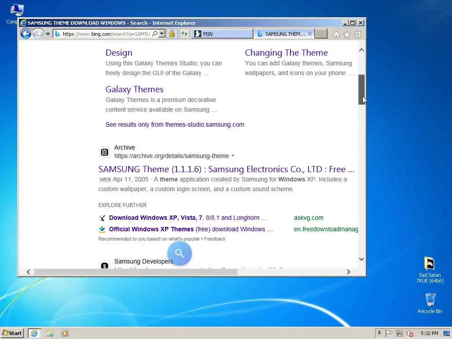Image resolution: width=452 pixels, height=339 pixels.
Task: Click the Internet Explorer title bar icon
Action: (23, 23)
